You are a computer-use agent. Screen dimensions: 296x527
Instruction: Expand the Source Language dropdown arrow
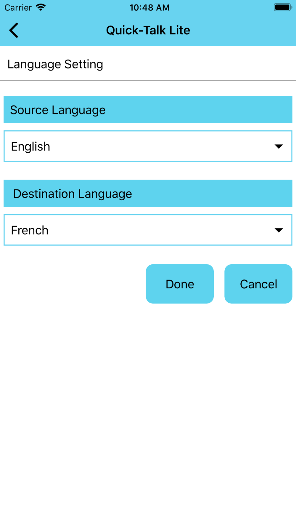click(279, 146)
